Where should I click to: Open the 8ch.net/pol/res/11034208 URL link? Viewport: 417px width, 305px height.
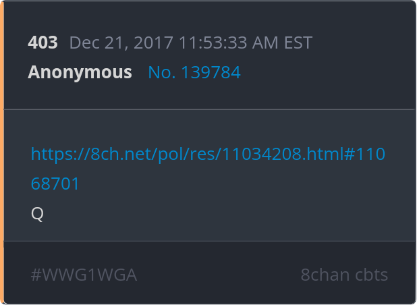208,154
